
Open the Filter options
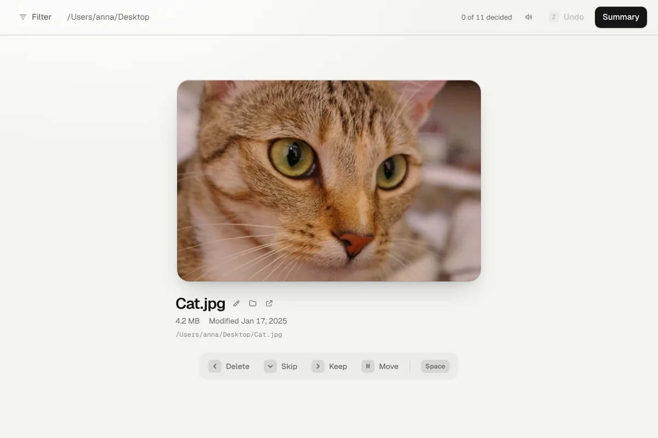coord(35,17)
